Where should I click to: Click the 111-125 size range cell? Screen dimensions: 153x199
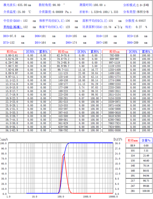click(63, 73)
